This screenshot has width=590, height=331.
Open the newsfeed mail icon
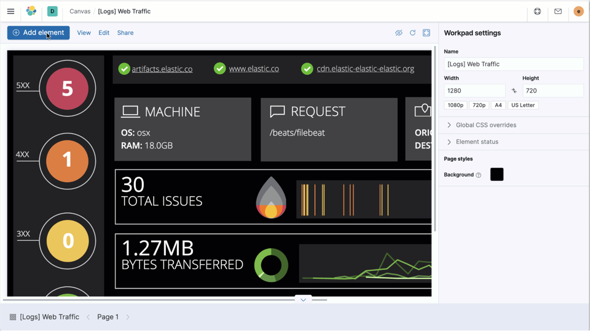tap(558, 11)
